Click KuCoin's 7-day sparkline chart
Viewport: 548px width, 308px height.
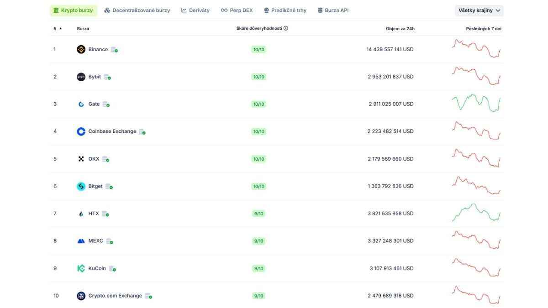[x=476, y=267]
